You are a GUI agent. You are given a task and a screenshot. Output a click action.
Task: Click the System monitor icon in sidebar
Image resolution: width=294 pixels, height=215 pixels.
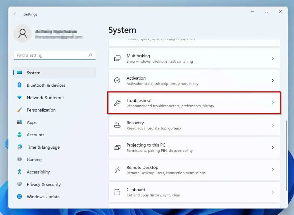[19, 72]
